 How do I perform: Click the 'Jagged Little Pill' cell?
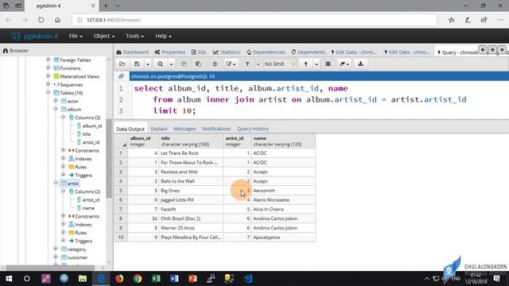pyautogui.click(x=191, y=200)
